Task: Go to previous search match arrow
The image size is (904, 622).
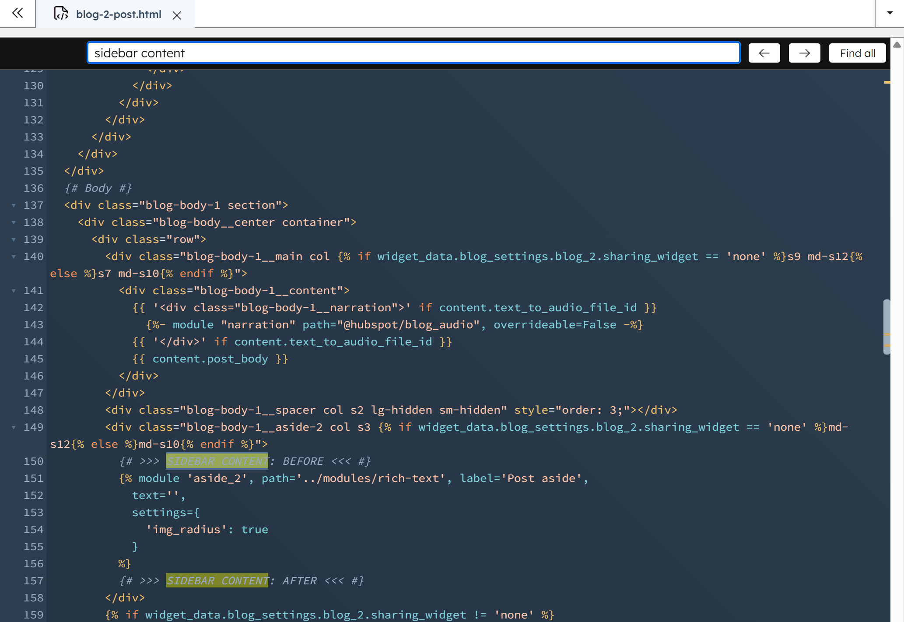Action: (x=764, y=53)
